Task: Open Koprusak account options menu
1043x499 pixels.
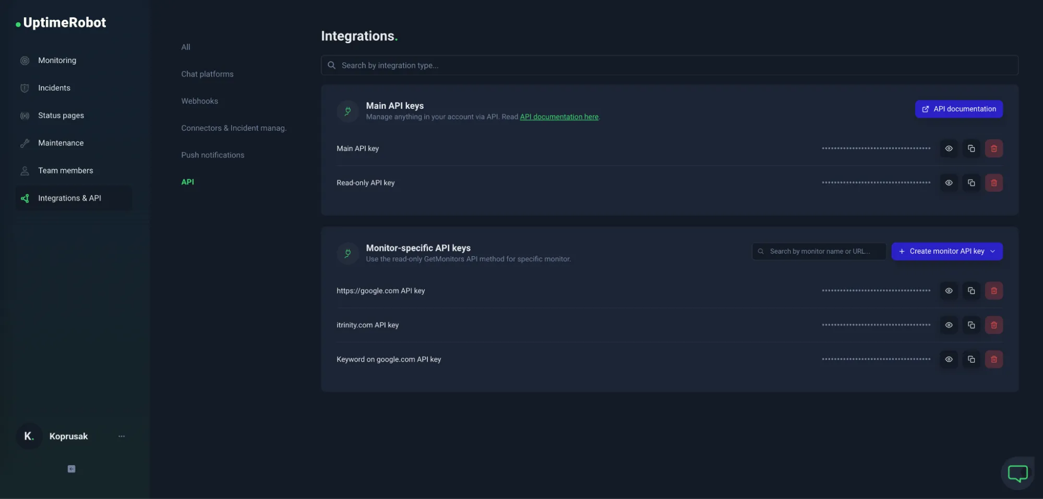Action: [122, 436]
